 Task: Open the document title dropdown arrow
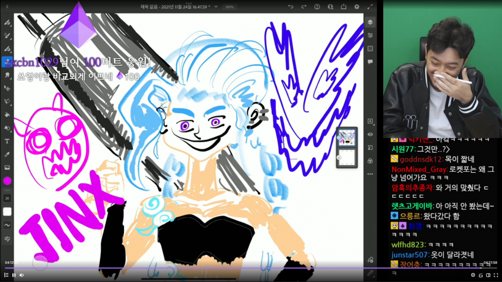pyautogui.click(x=216, y=6)
